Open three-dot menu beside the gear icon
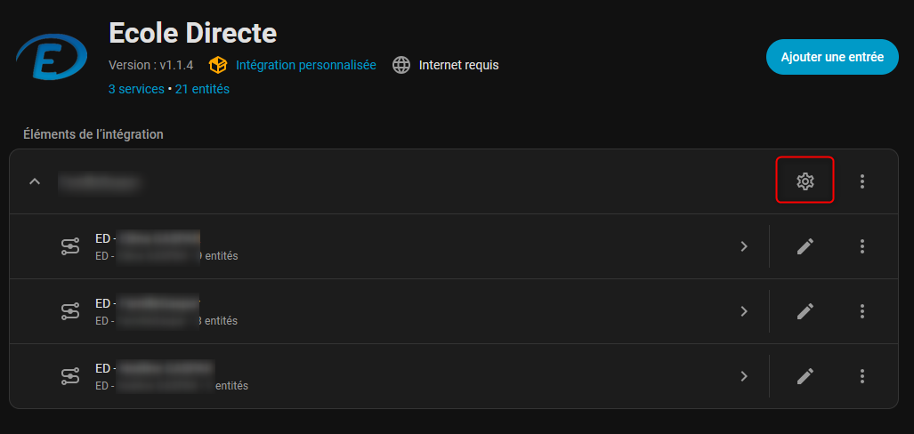This screenshot has height=434, width=914. coord(861,181)
